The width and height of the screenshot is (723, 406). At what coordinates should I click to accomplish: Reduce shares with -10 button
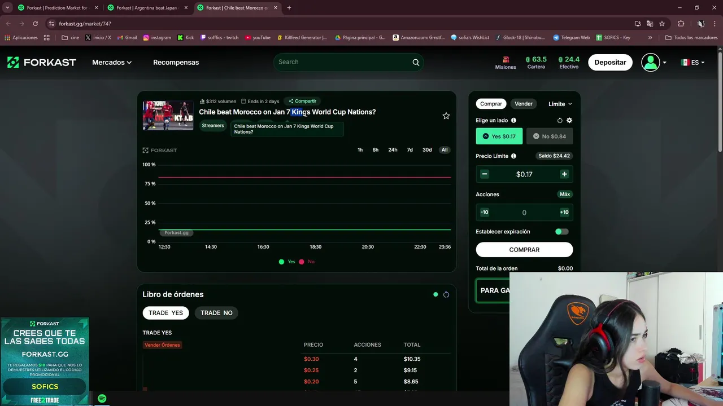pos(484,213)
